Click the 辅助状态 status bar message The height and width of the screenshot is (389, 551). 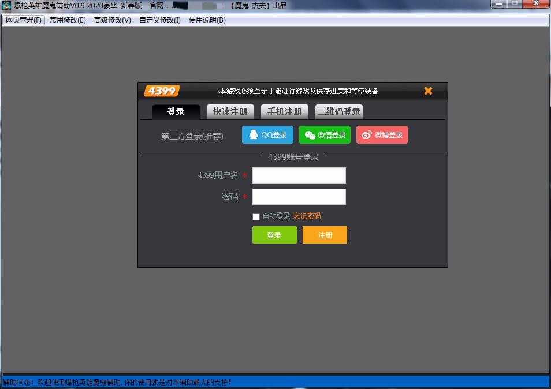pos(117,382)
